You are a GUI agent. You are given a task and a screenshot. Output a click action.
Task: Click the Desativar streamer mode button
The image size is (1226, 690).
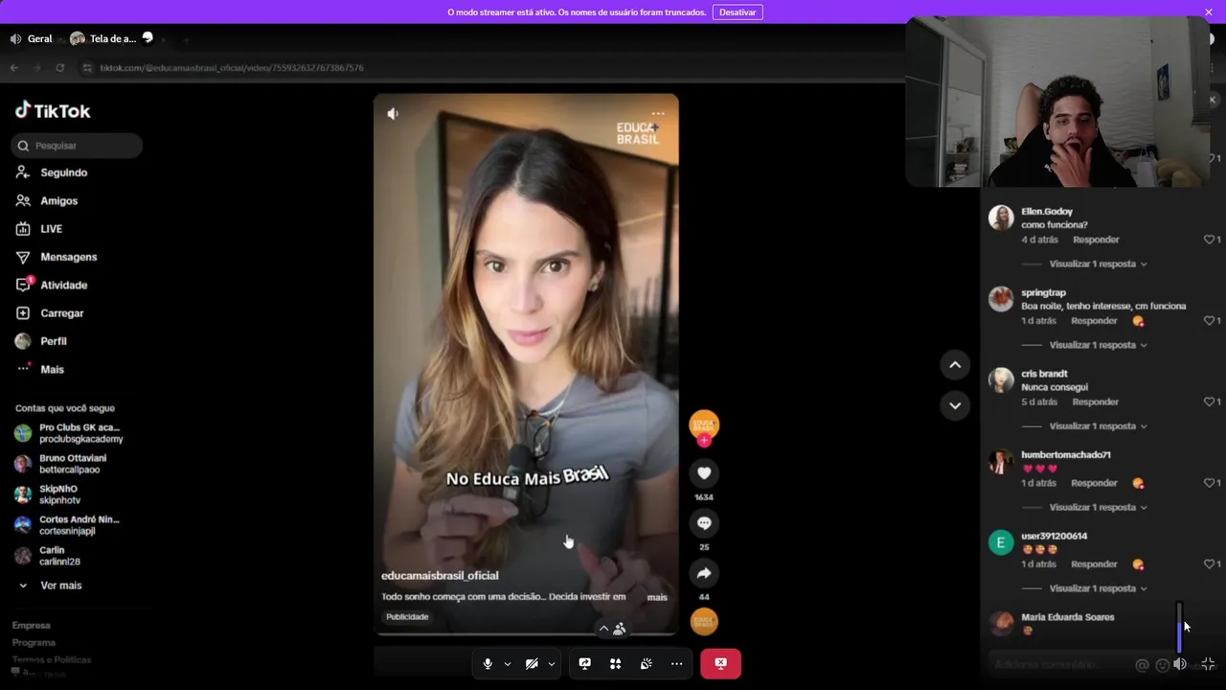click(x=738, y=12)
